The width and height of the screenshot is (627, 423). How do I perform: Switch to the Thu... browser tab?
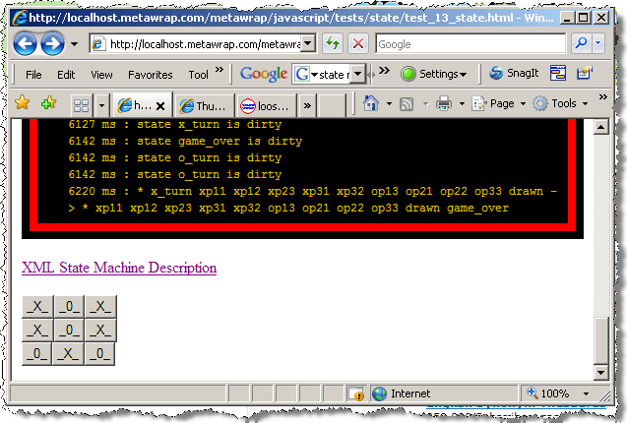tap(202, 105)
